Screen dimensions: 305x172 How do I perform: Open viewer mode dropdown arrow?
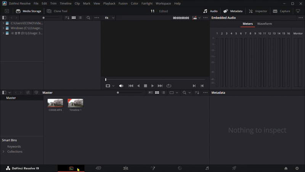[x=113, y=86]
